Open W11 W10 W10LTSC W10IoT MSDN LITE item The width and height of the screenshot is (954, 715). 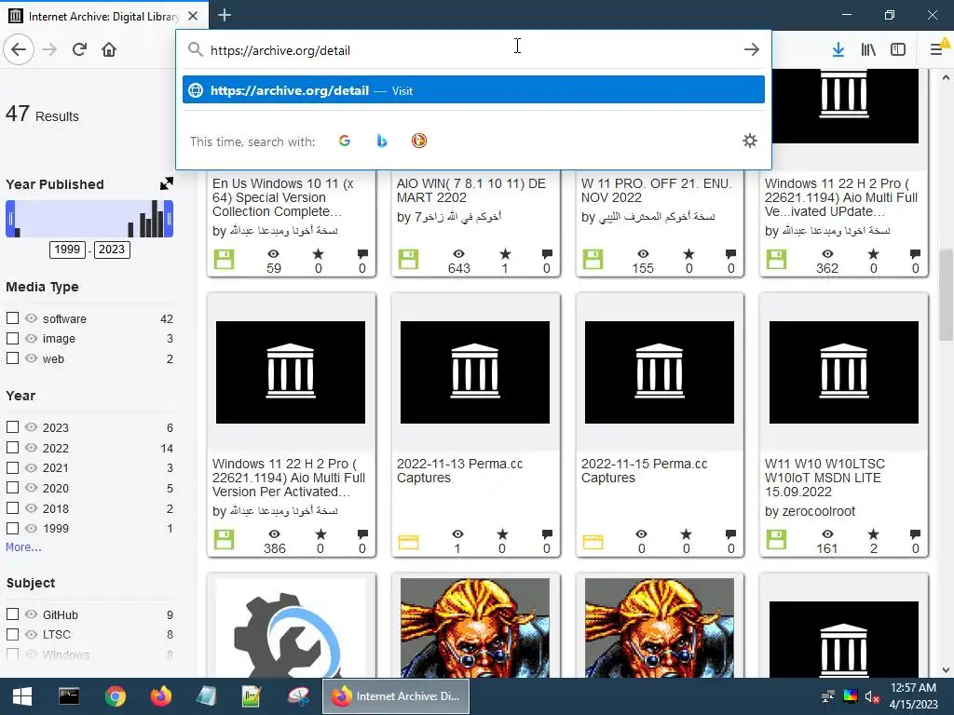(825, 478)
